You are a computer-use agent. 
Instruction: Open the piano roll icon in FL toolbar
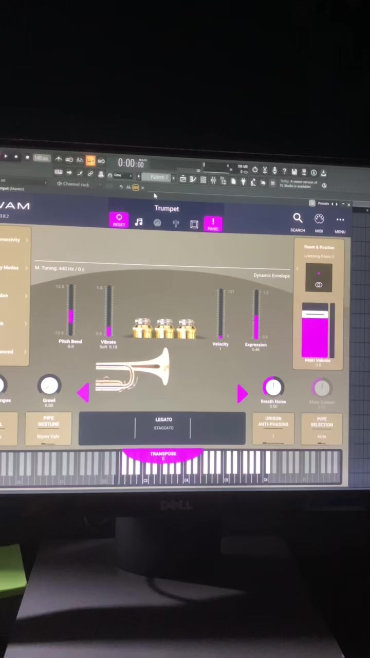193,179
